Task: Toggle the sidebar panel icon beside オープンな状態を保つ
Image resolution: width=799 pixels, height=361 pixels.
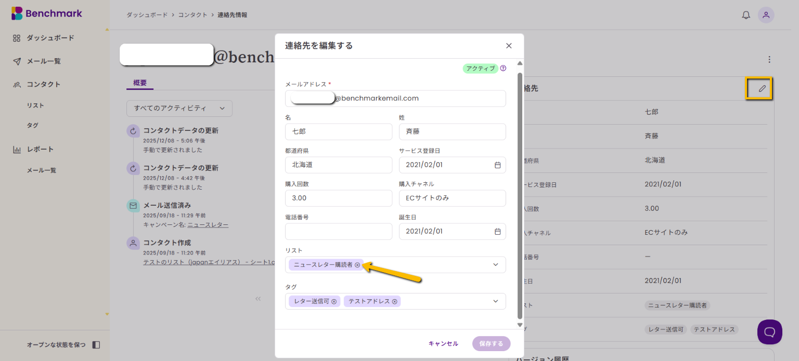Action: click(x=96, y=345)
